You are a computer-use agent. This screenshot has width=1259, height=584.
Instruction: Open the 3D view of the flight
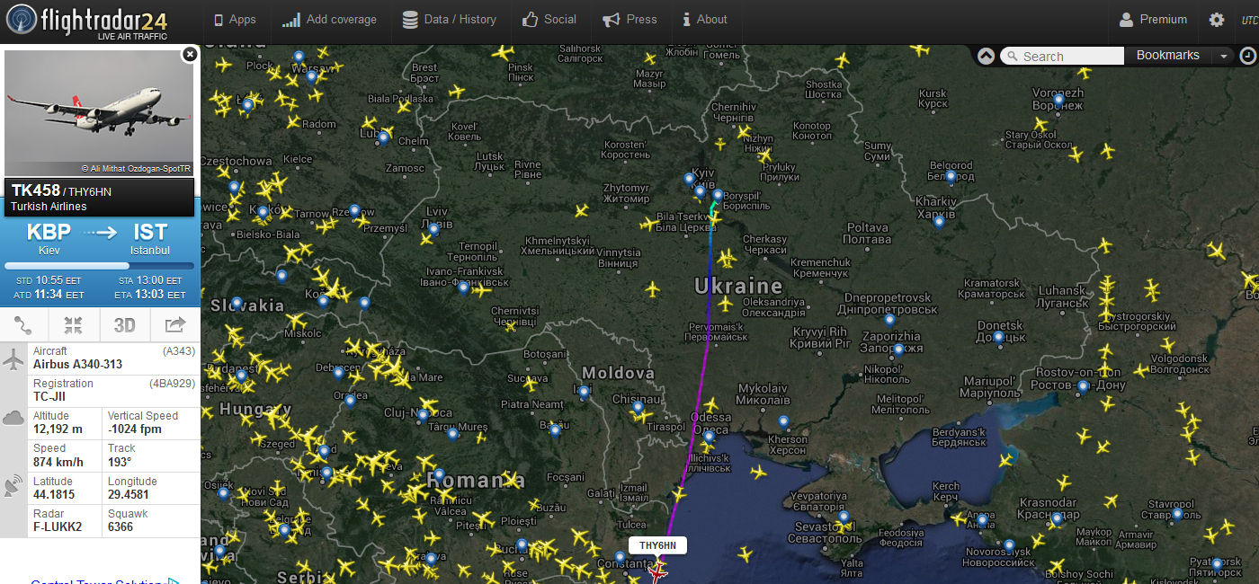[124, 325]
